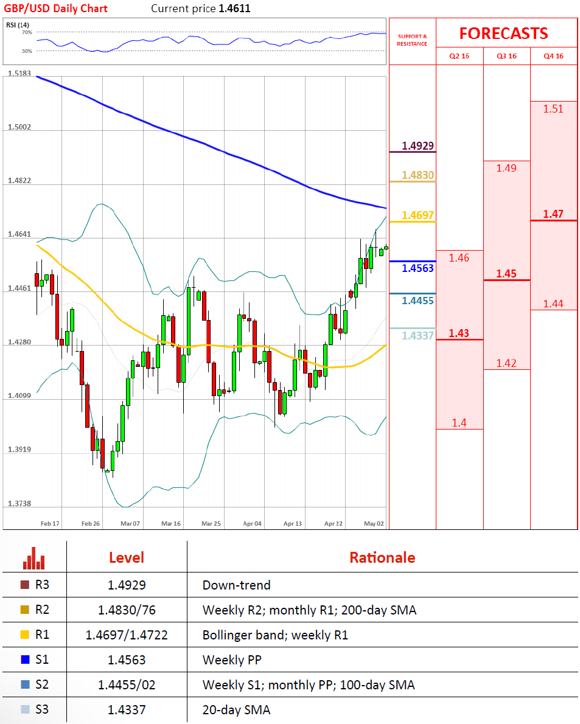Click the 1.4830 resistance level label

(x=418, y=175)
